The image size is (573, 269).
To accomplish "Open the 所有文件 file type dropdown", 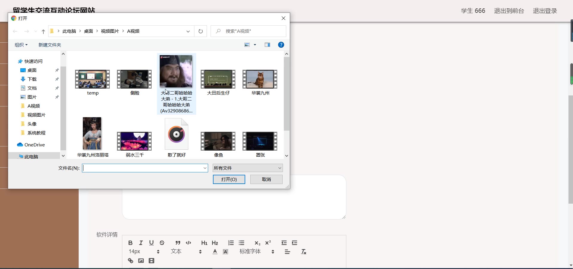I will [247, 168].
